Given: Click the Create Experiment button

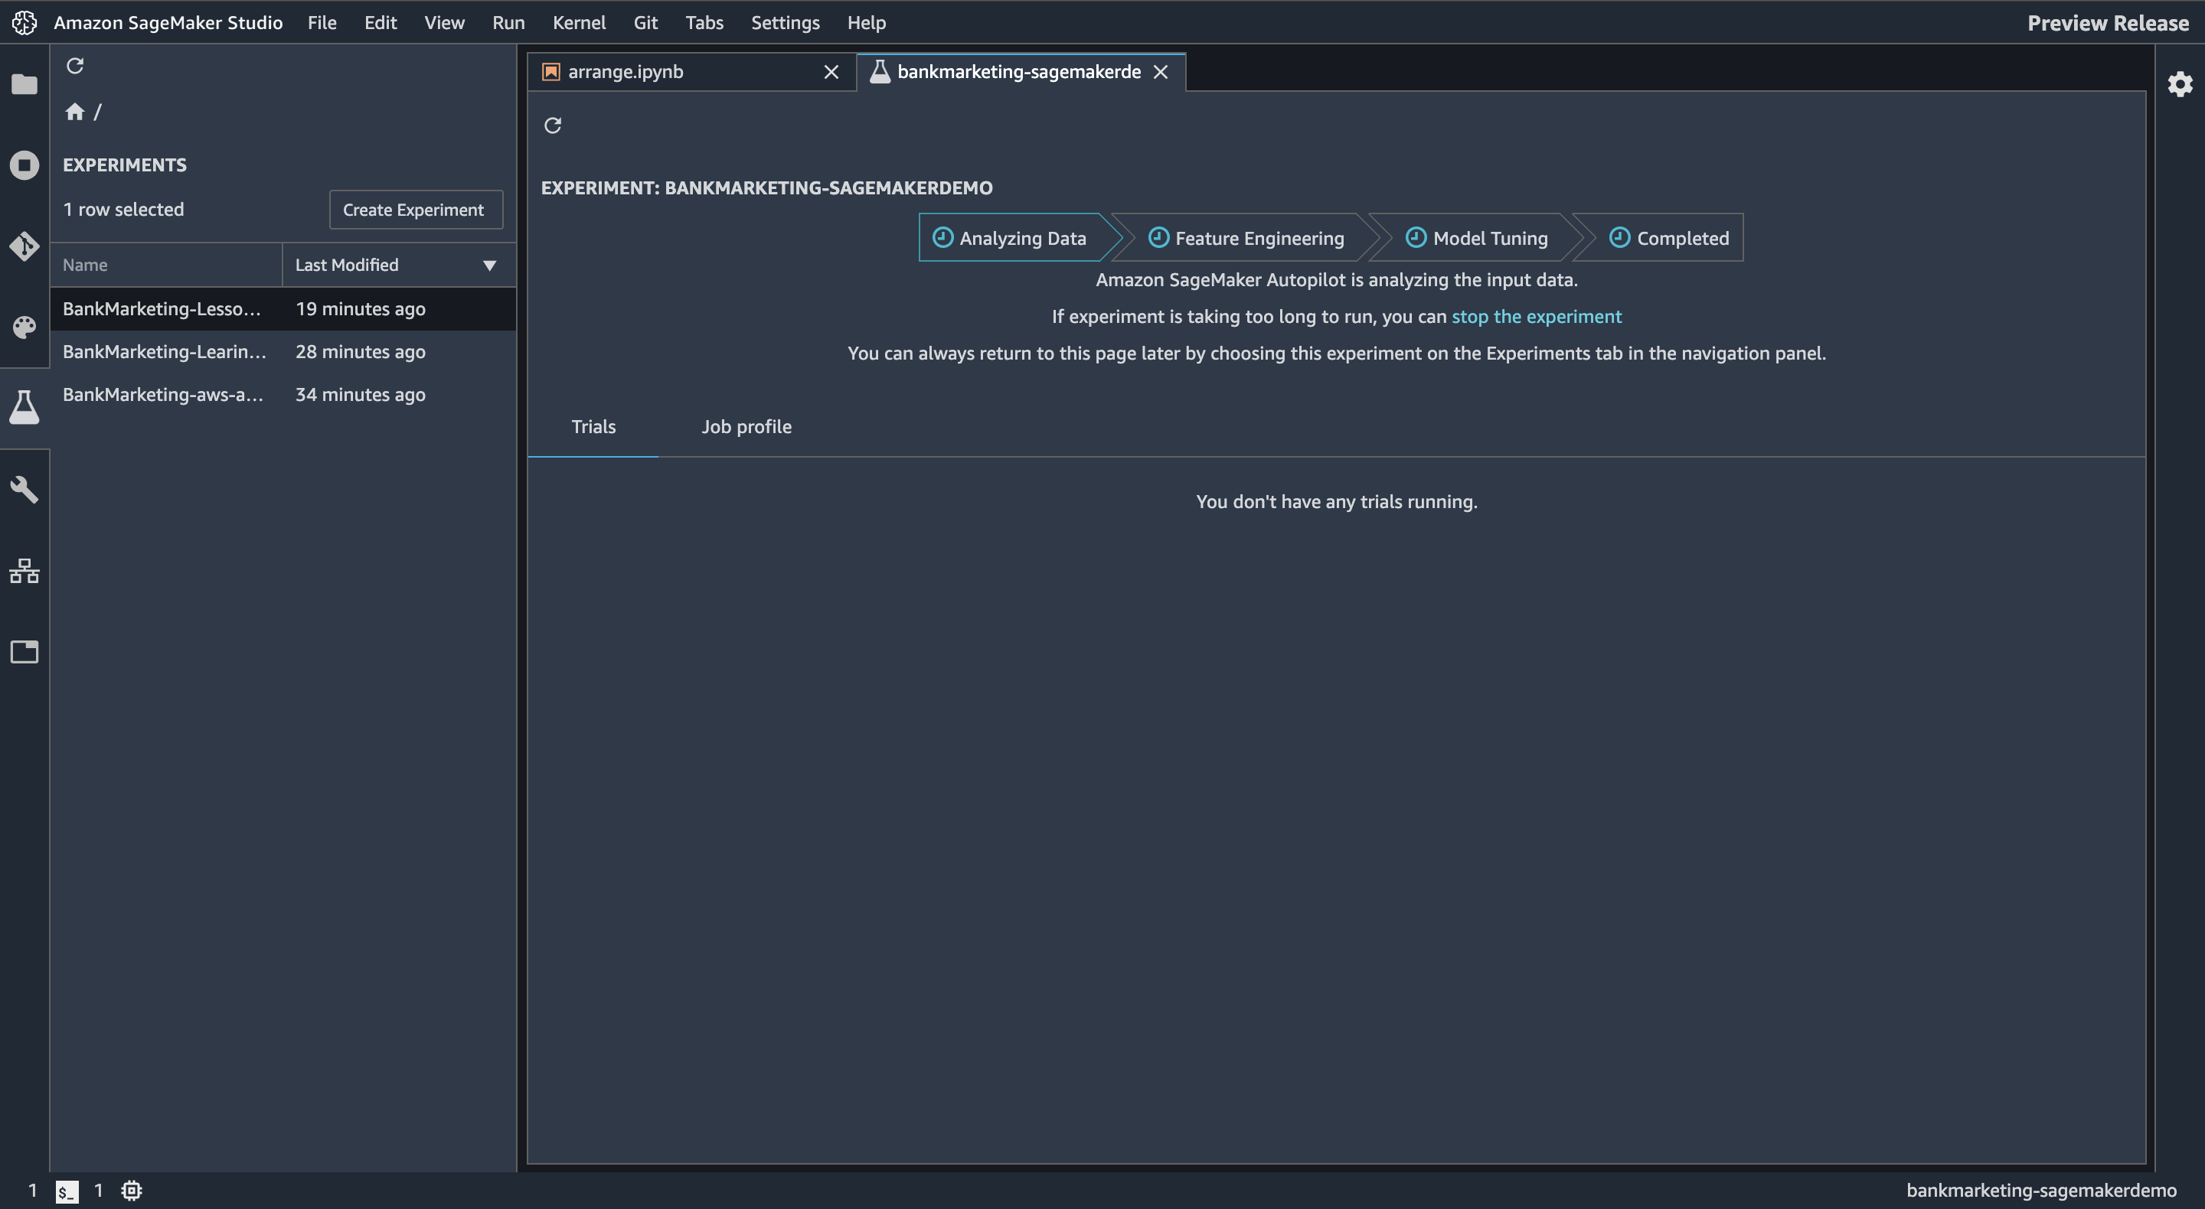Looking at the screenshot, I should 415,210.
